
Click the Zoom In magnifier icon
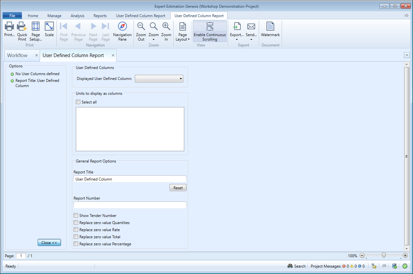click(x=166, y=27)
